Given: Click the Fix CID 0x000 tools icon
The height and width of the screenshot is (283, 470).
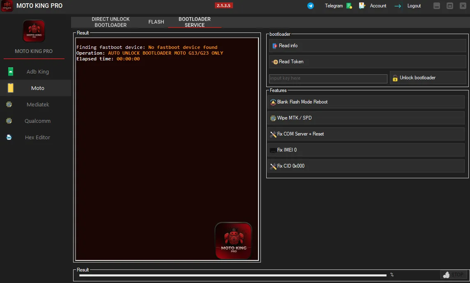Looking at the screenshot, I should click(273, 166).
